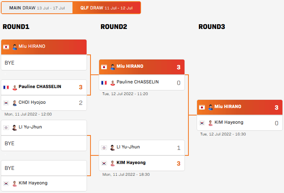This screenshot has height=193, width=284.
Task: Open Miu HIRANO profile in Round 2
Action: [130, 66]
